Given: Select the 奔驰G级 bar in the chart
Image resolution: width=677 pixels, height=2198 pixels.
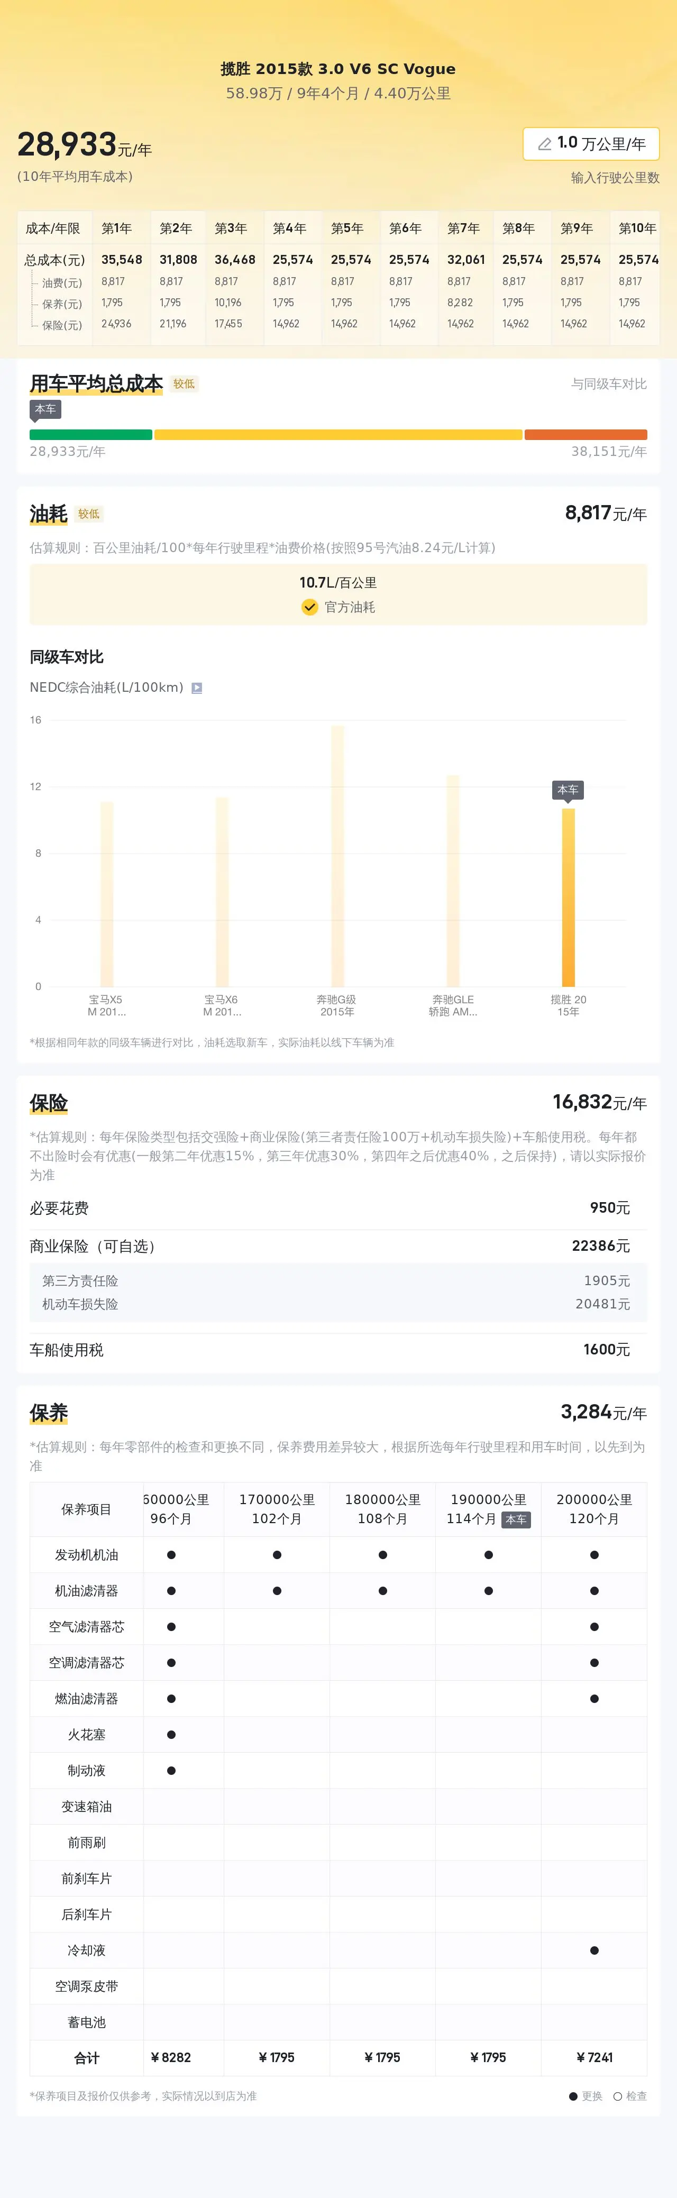Looking at the screenshot, I should [337, 856].
